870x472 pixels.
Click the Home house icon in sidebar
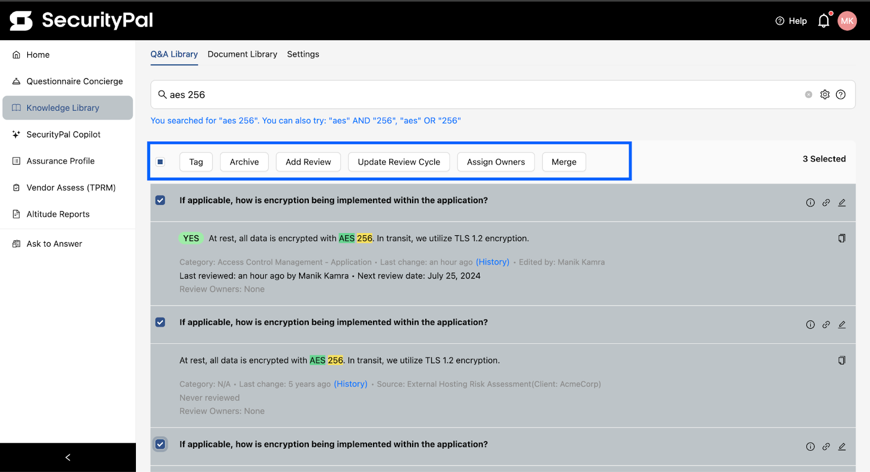coord(16,55)
